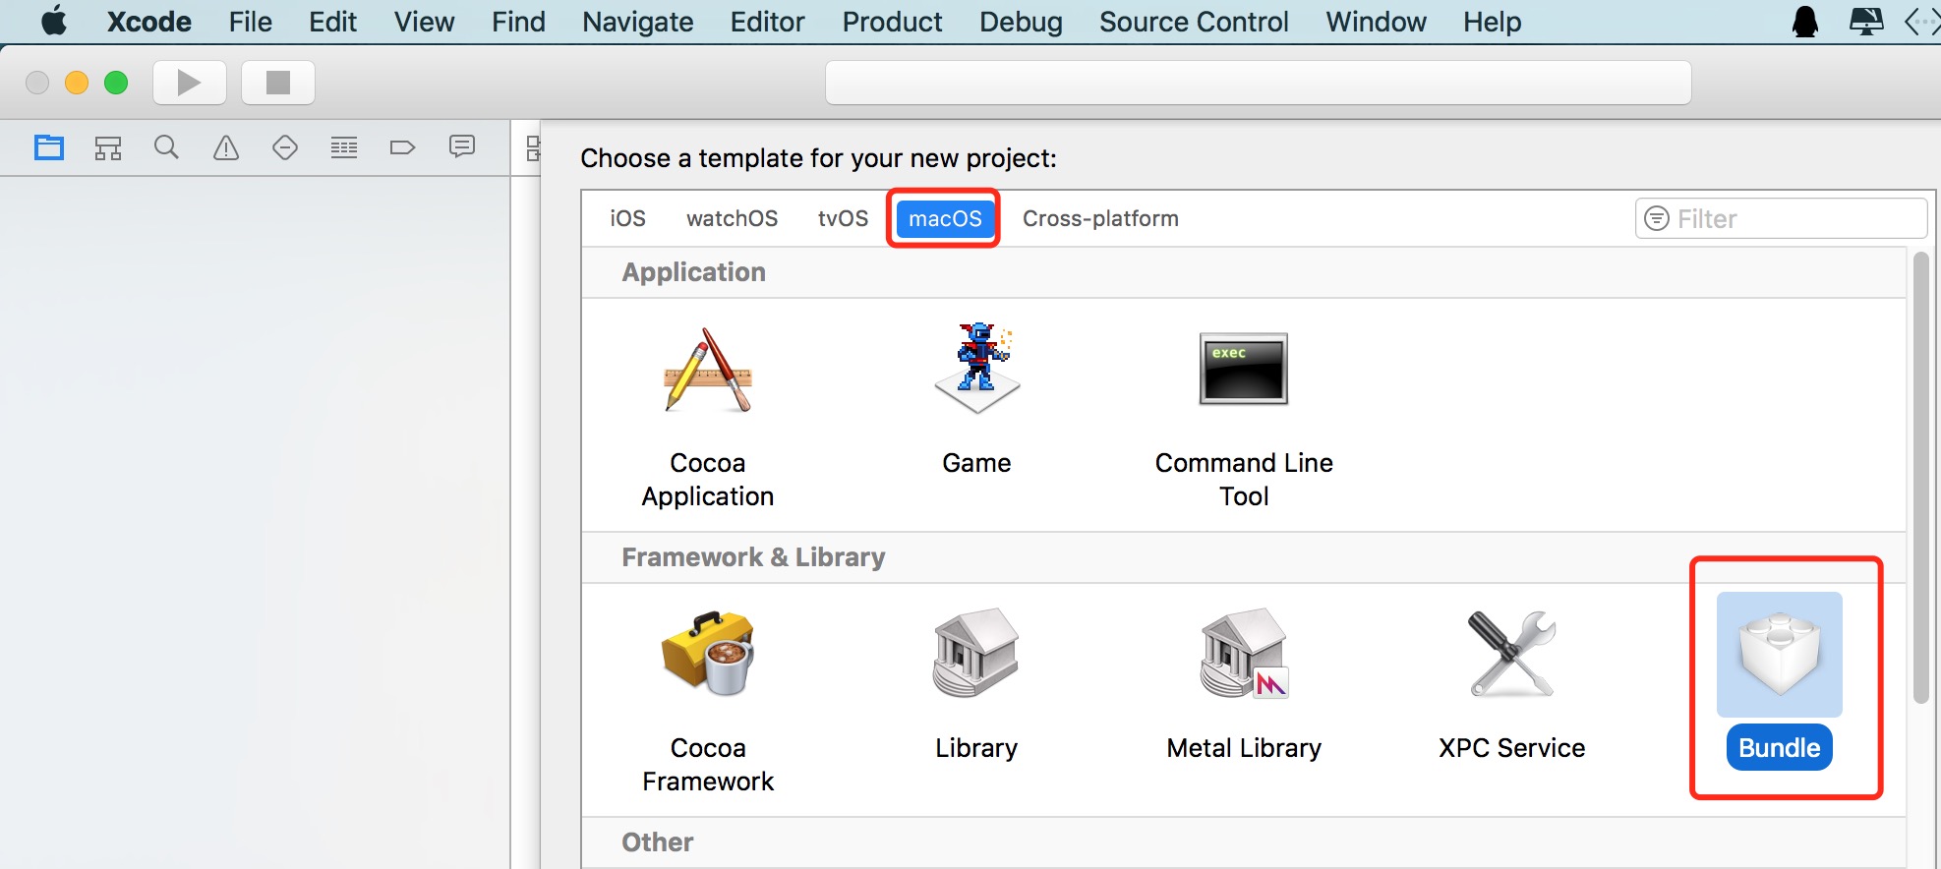Viewport: 1941px width, 869px height.
Task: Click the angle brackets menu bar icon
Action: (1922, 22)
